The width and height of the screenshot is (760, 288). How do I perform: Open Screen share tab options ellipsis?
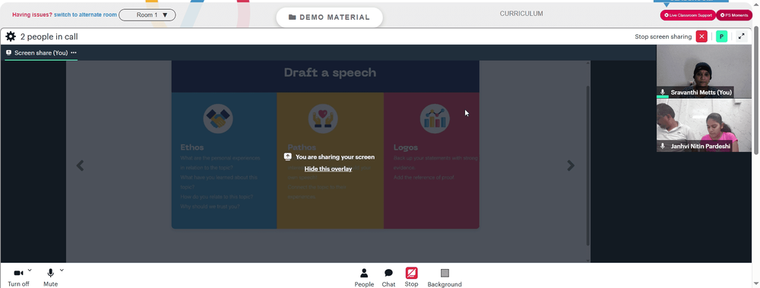click(74, 53)
